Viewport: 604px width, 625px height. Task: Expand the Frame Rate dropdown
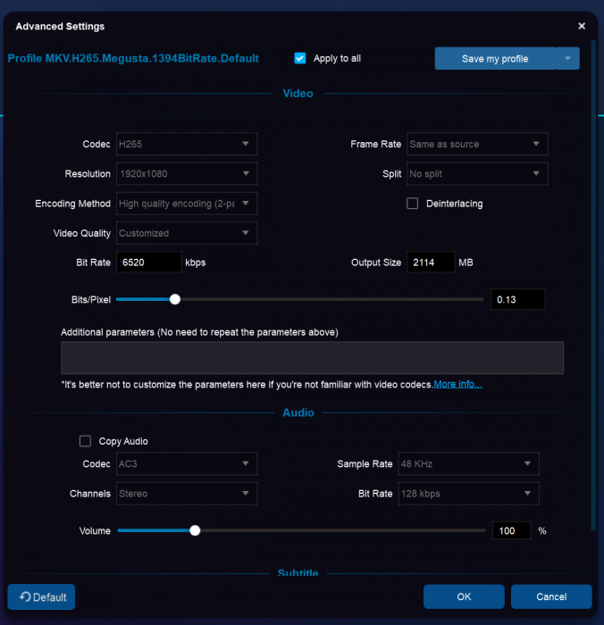click(x=477, y=144)
